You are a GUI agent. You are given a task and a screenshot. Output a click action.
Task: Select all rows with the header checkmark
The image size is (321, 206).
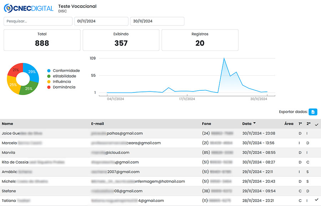[316, 125]
